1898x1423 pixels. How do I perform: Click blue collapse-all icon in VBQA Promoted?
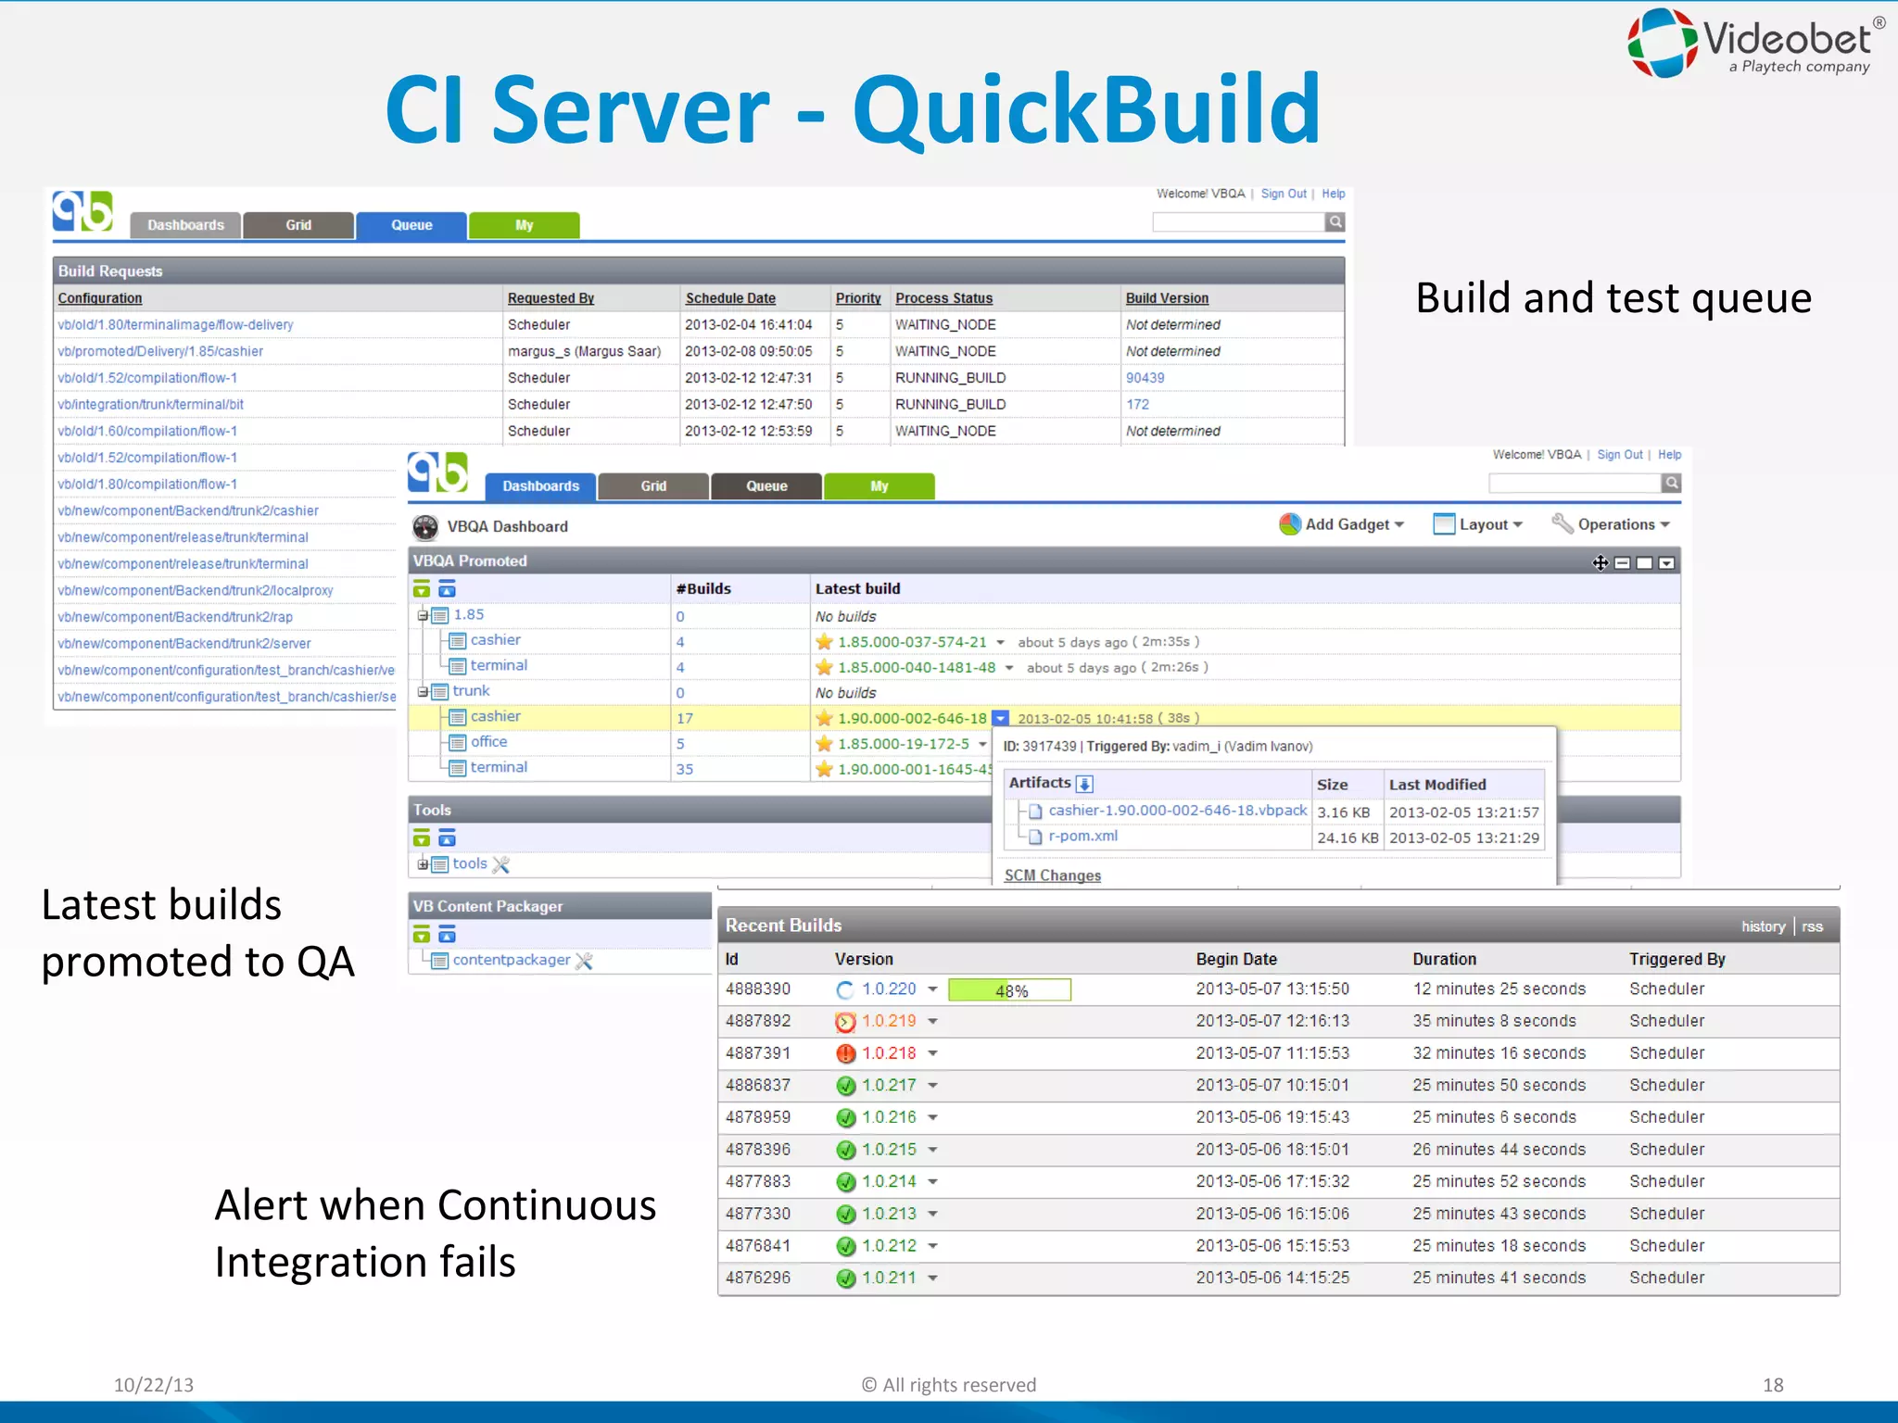(x=447, y=589)
